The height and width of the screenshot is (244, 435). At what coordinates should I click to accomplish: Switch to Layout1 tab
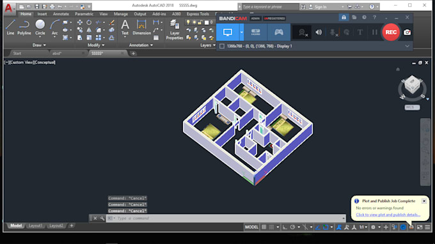35,225
